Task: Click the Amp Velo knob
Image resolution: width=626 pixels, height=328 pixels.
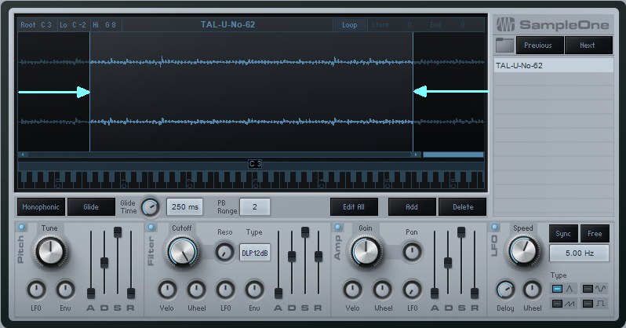Action: pyautogui.click(x=353, y=290)
